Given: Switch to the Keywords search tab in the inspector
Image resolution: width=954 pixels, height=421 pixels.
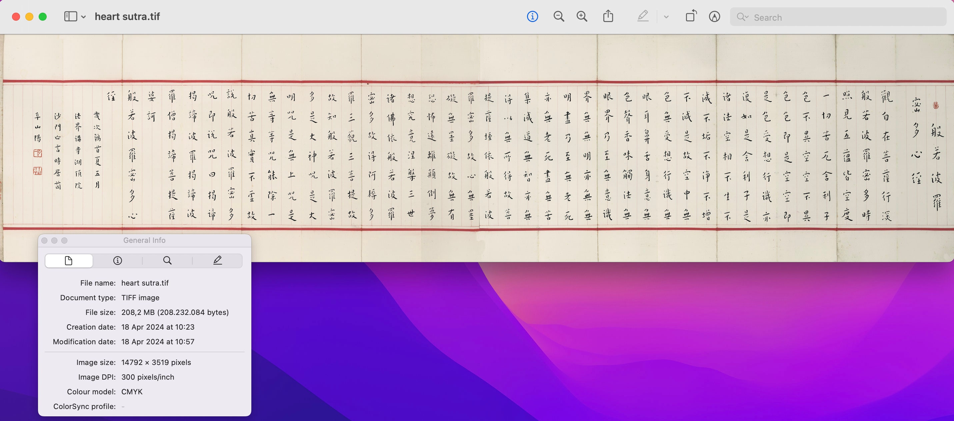Looking at the screenshot, I should (x=167, y=260).
